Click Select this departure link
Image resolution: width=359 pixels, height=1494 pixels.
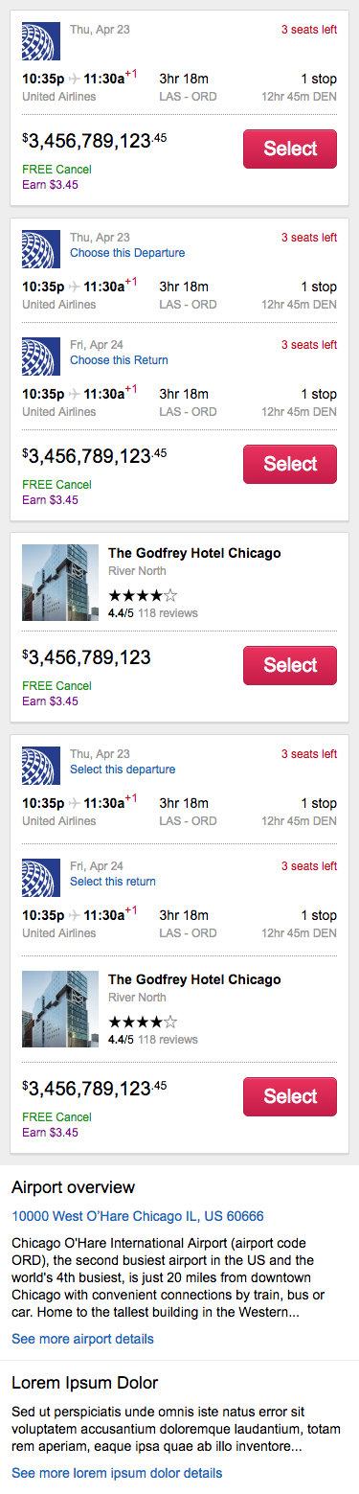tap(123, 770)
